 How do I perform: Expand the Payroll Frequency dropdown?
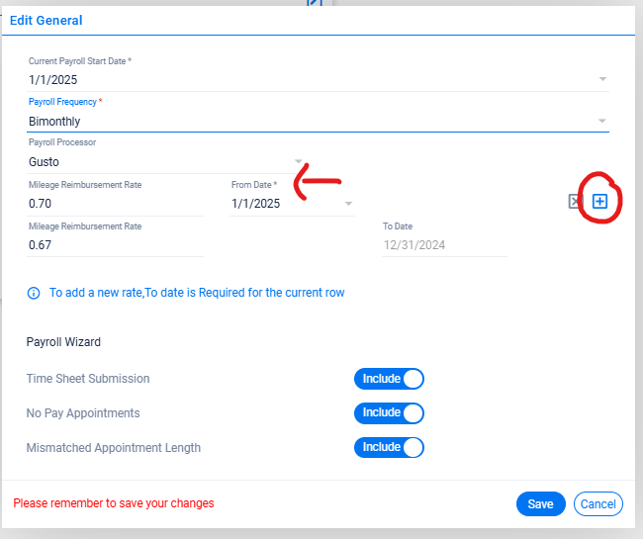[602, 121]
